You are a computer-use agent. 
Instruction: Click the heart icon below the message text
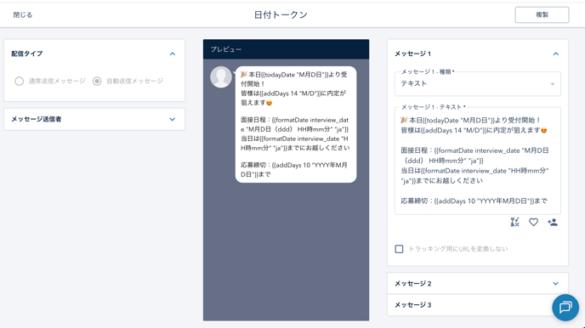[533, 223]
